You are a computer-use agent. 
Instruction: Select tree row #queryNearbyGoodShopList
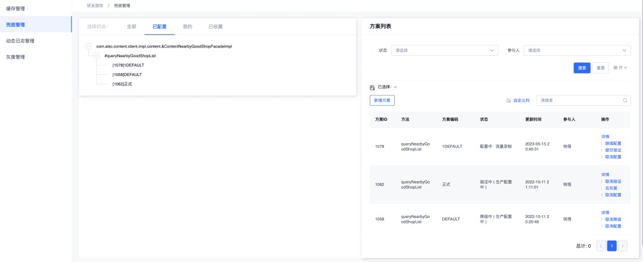(x=130, y=56)
